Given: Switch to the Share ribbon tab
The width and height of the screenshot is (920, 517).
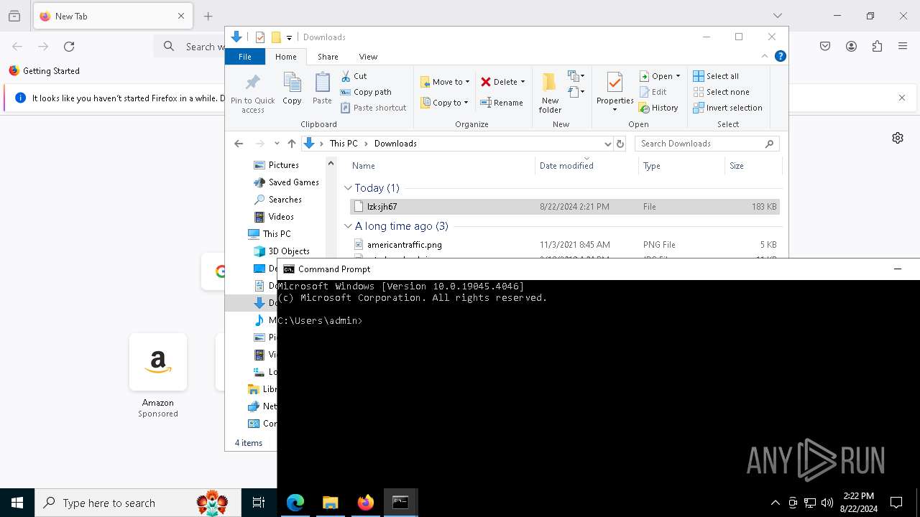Looking at the screenshot, I should 328,57.
